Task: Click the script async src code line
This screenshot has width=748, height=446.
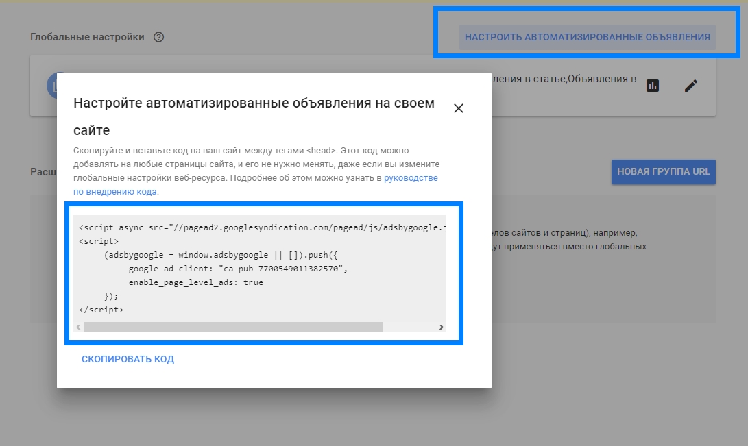Action: [263, 227]
